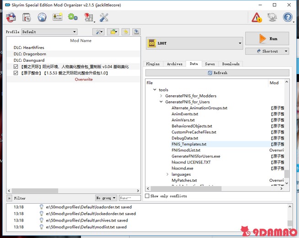
Task: Collapse the tools tree folder
Action: [x=155, y=90]
